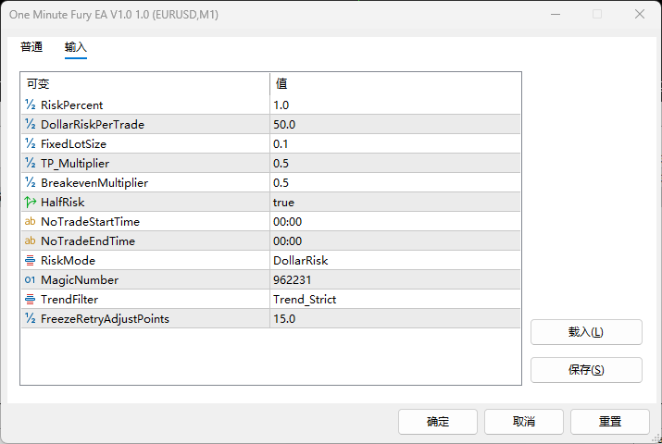Click the RiskPercent double-type icon

coord(30,105)
